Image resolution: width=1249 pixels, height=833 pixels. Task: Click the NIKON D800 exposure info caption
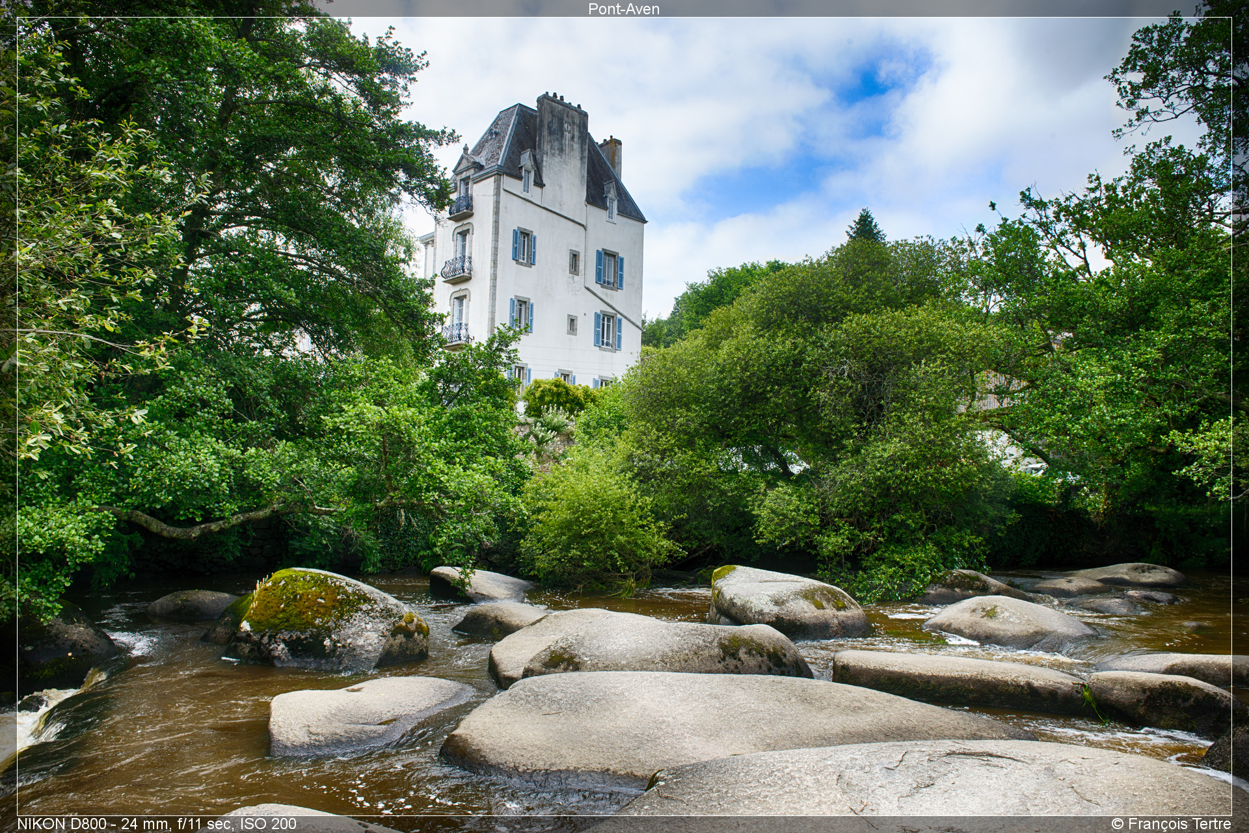[156, 824]
